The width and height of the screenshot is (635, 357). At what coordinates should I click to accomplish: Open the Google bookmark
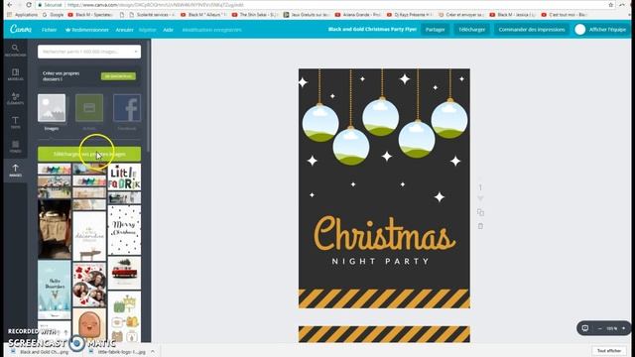click(x=53, y=15)
